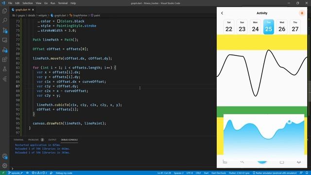Open the Manage gear settings

pos(4,166)
